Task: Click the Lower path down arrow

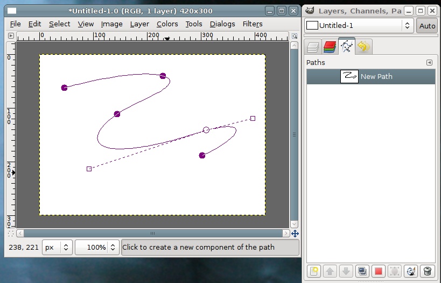Action: point(346,271)
